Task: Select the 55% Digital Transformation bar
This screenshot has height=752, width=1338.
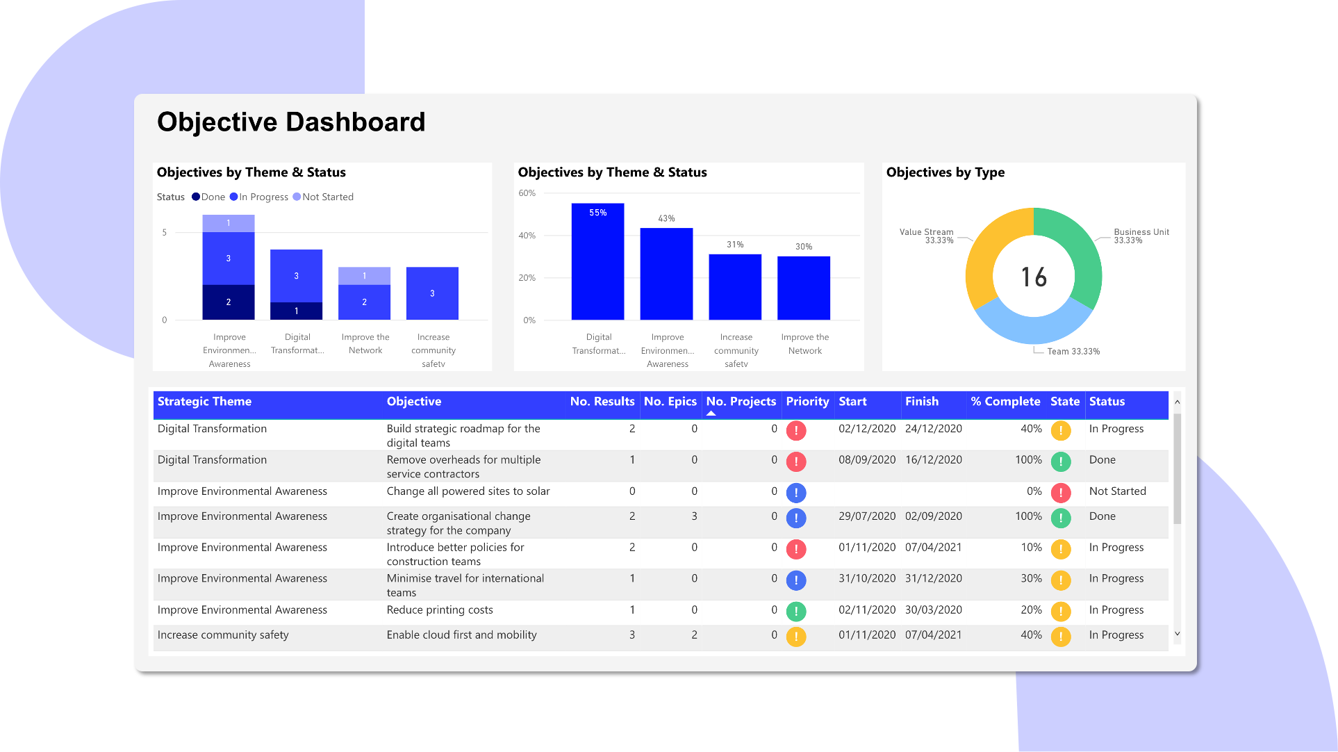Action: (x=597, y=264)
